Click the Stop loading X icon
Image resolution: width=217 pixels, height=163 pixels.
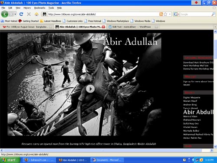pyautogui.click(x=29, y=14)
